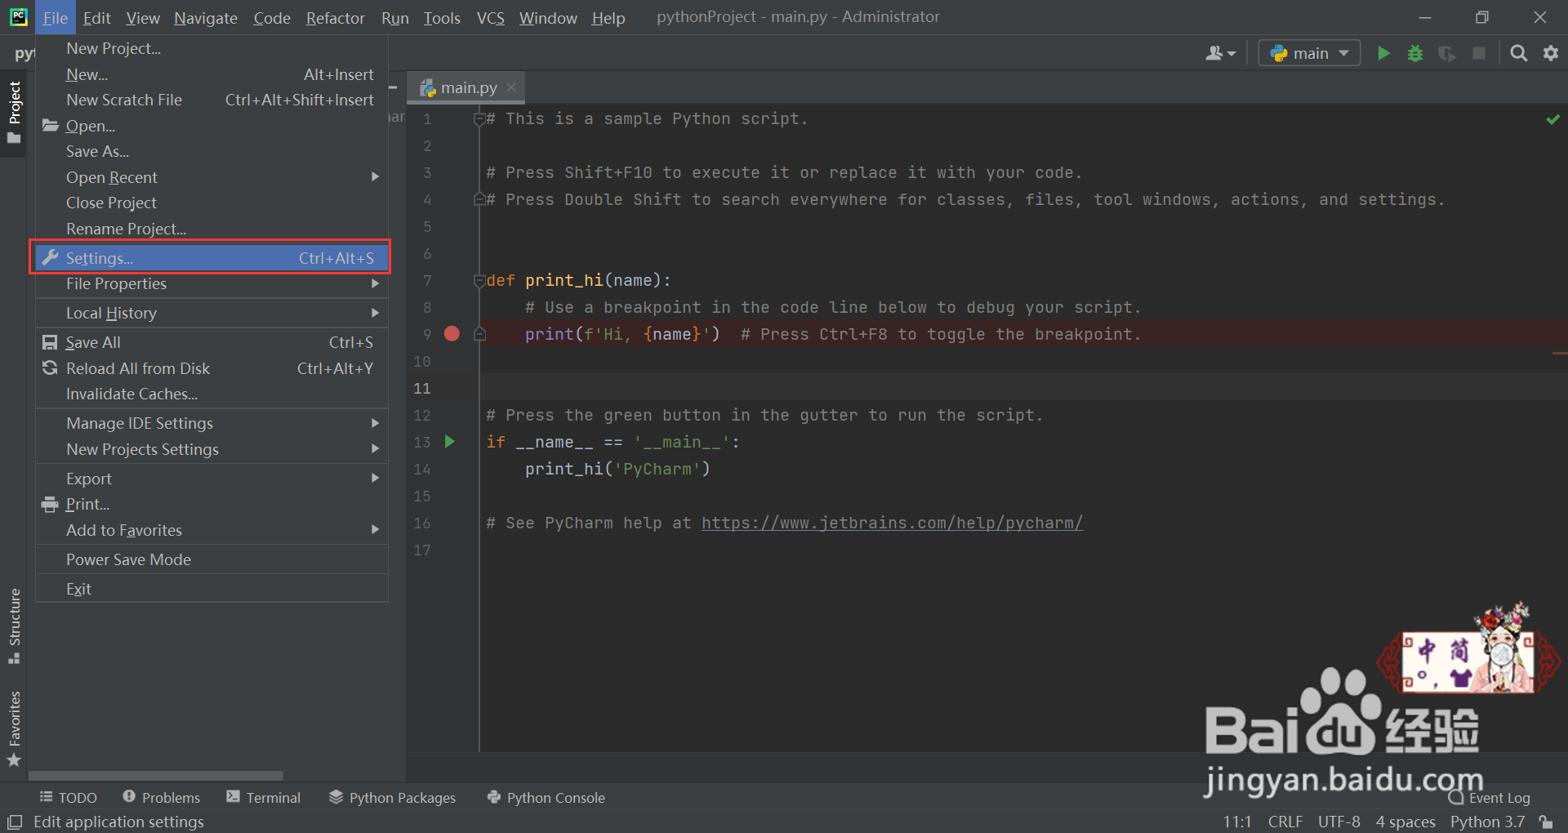Change the 4 spaces indent setting
The height and width of the screenshot is (833, 1568).
pos(1405,822)
